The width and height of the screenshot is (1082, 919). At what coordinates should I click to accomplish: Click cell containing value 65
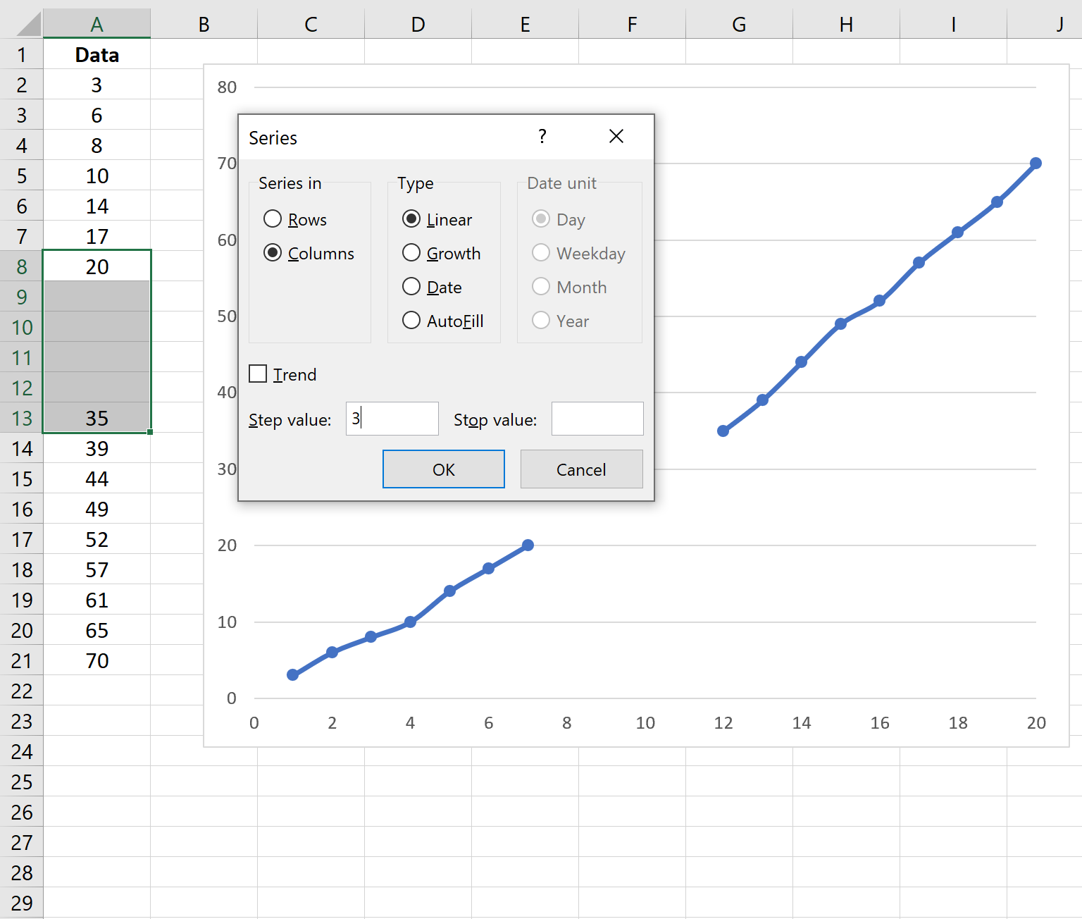pyautogui.click(x=97, y=631)
